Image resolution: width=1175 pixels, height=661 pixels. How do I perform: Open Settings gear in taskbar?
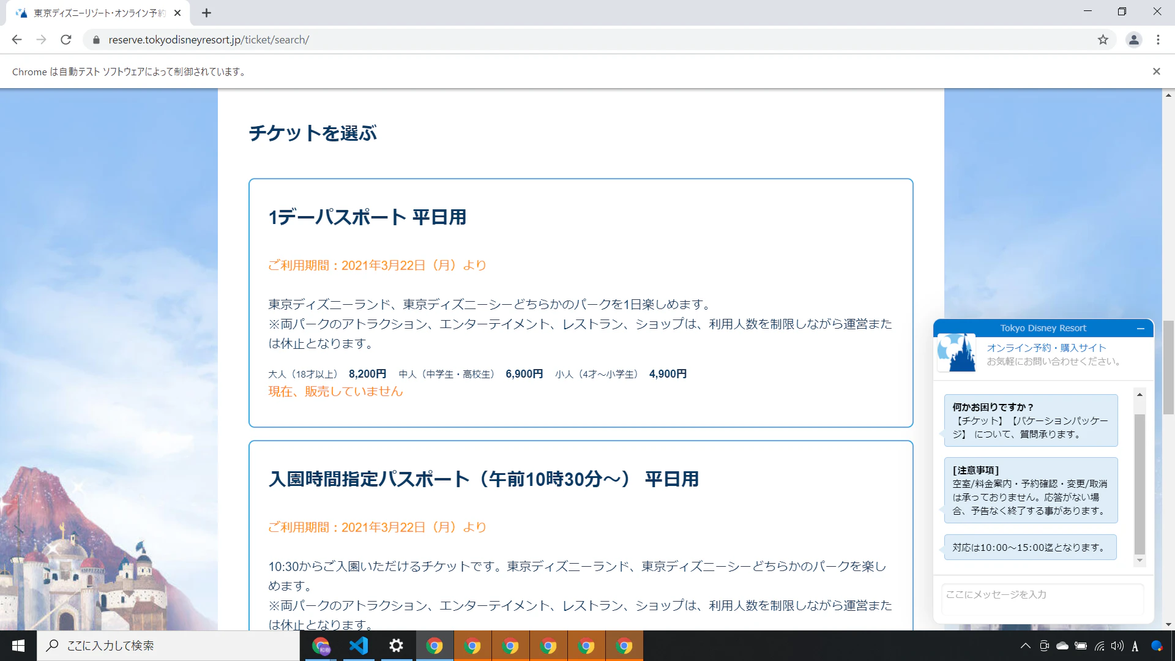click(397, 646)
